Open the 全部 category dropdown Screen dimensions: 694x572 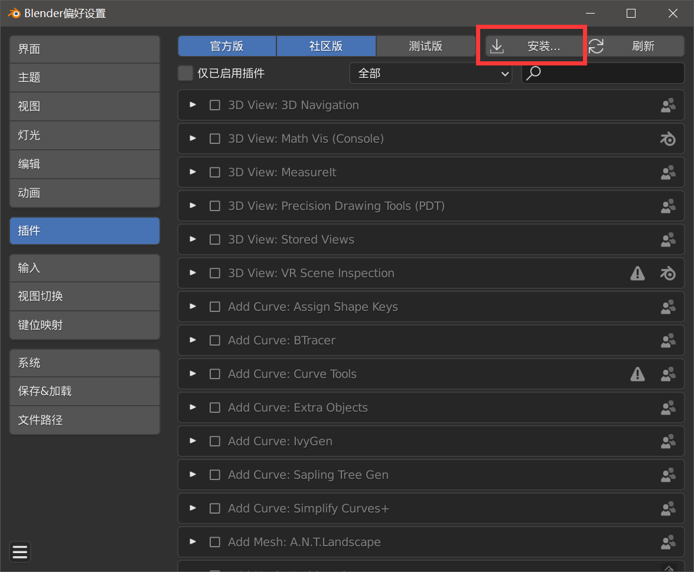tap(431, 73)
